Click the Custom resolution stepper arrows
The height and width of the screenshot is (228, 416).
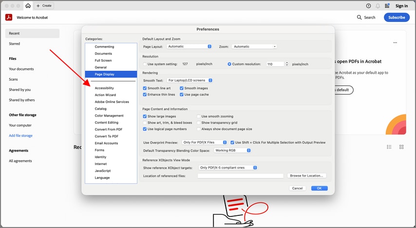[x=286, y=64]
